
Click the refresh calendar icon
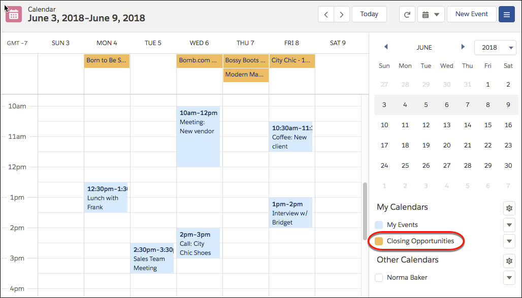tap(407, 14)
